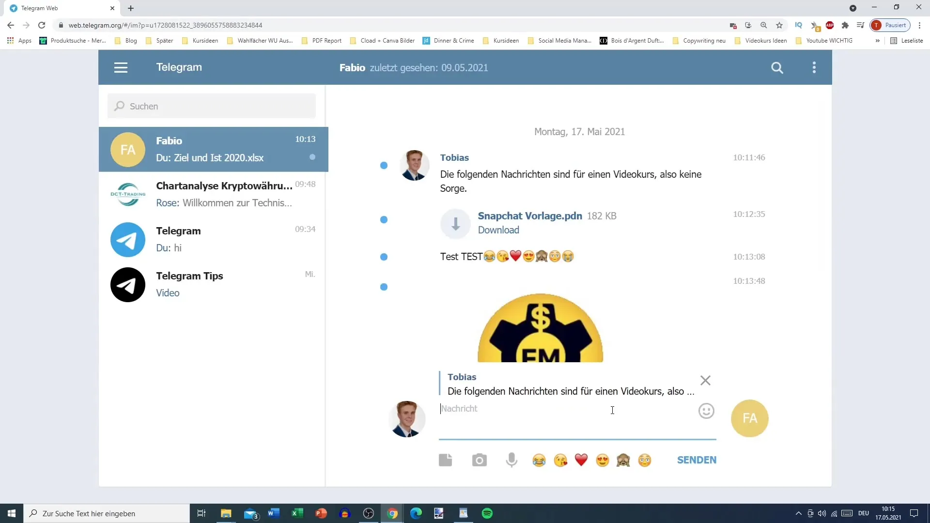
Task: Open Chrome's three-dot menu
Action: tap(919, 25)
